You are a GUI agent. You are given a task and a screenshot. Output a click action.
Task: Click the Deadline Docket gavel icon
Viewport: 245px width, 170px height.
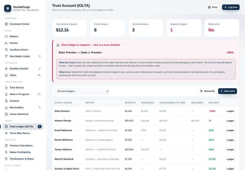(6, 68)
